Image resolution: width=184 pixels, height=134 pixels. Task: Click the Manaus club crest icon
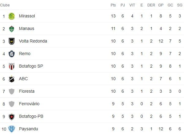pos(12,28)
